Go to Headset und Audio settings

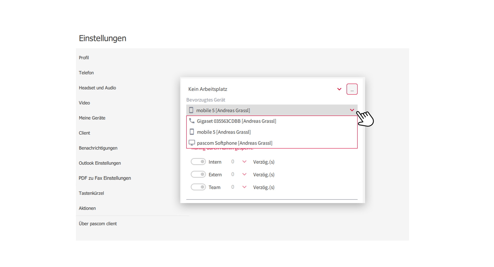97,88
